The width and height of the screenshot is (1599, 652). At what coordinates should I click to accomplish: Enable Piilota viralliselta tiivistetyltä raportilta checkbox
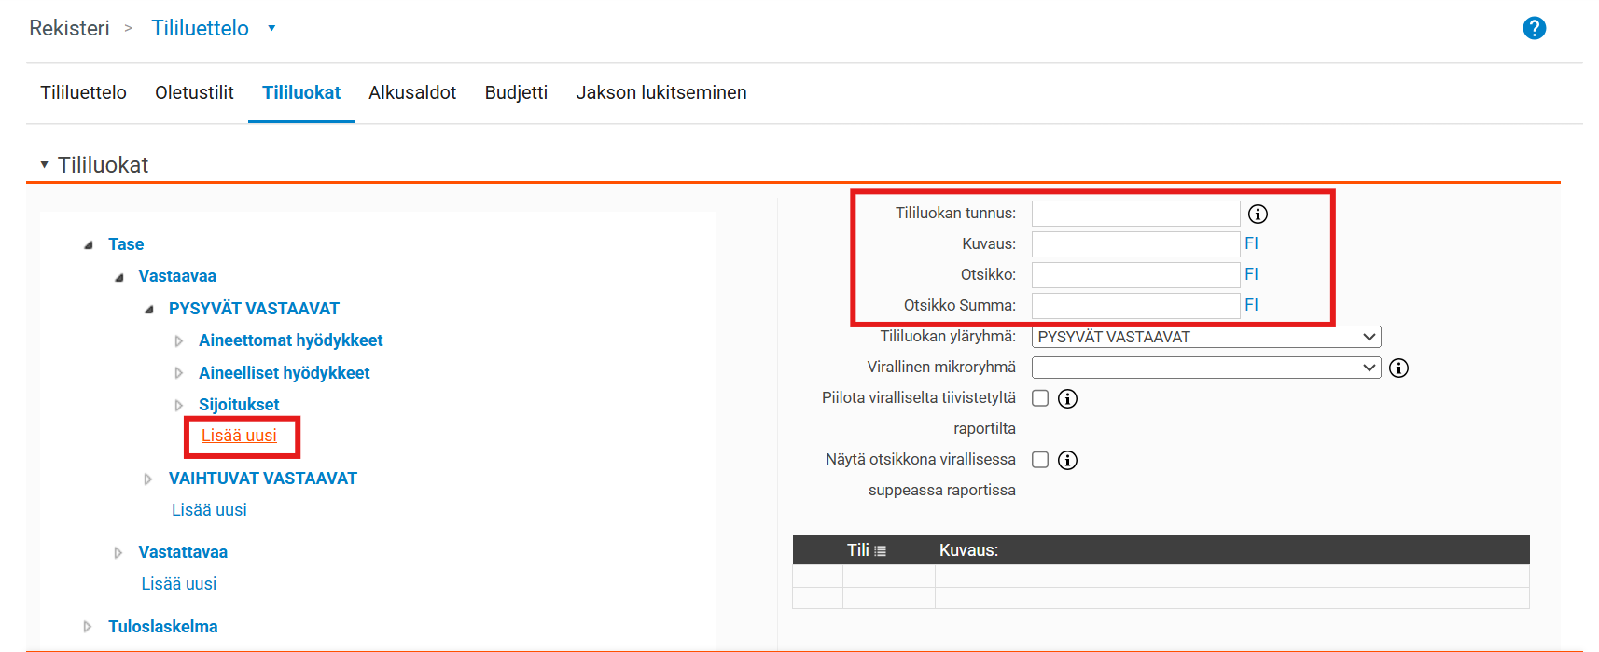pyautogui.click(x=1040, y=398)
